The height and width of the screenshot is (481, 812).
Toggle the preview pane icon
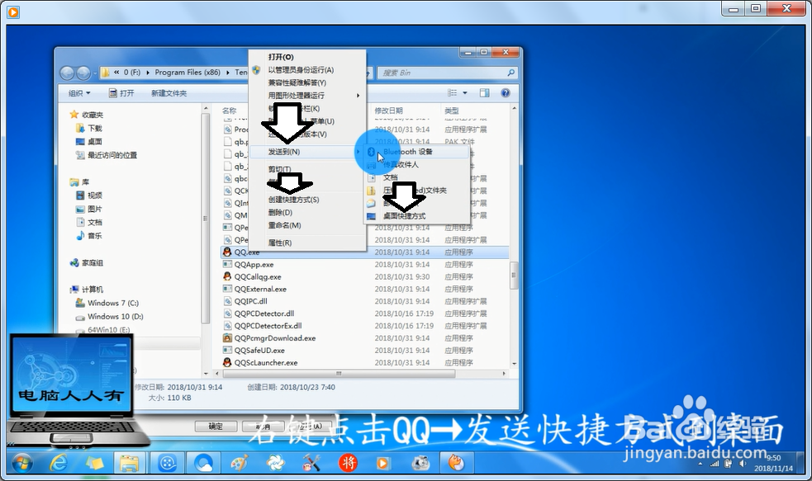(484, 92)
